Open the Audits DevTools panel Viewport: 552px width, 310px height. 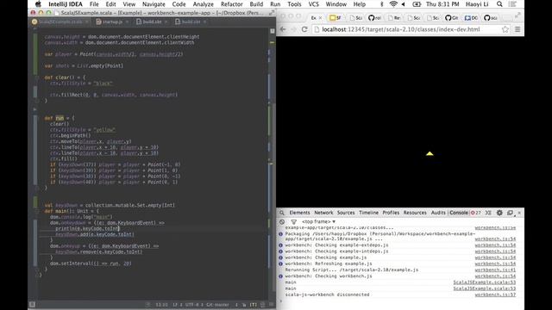tap(438, 213)
